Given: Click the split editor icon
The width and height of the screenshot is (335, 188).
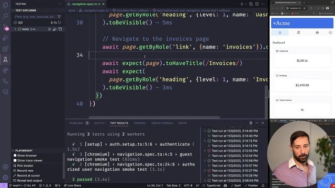Looking at the screenshot, I should click(257, 4).
